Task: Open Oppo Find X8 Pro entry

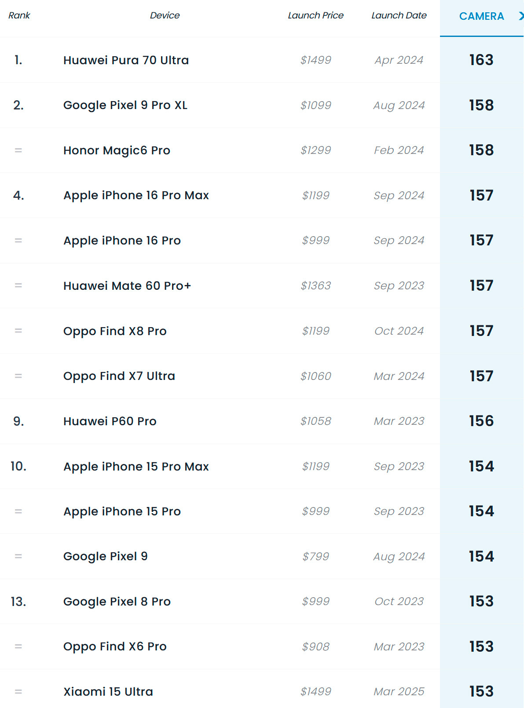Action: tap(115, 331)
